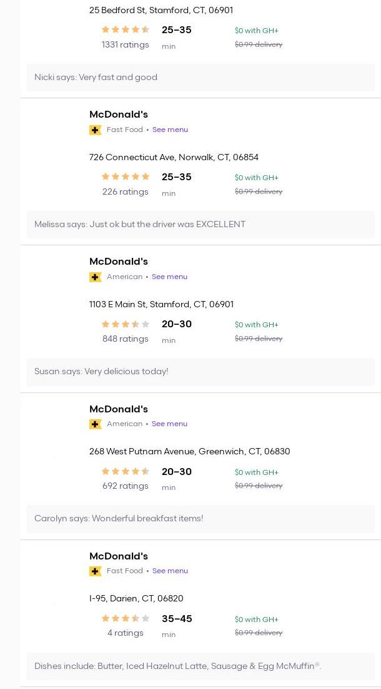Open See menu for 1103 E Main St McDonald's
Screen dimensions: 381x689
pos(170,277)
